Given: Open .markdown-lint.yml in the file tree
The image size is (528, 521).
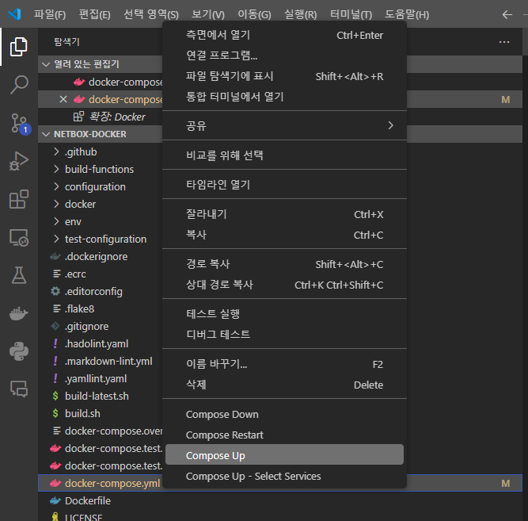Looking at the screenshot, I should [x=108, y=361].
